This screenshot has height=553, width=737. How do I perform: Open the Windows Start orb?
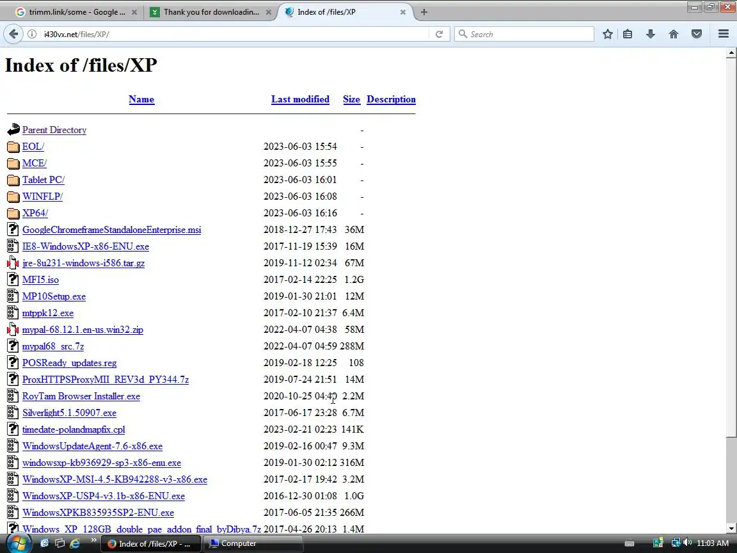click(x=18, y=543)
